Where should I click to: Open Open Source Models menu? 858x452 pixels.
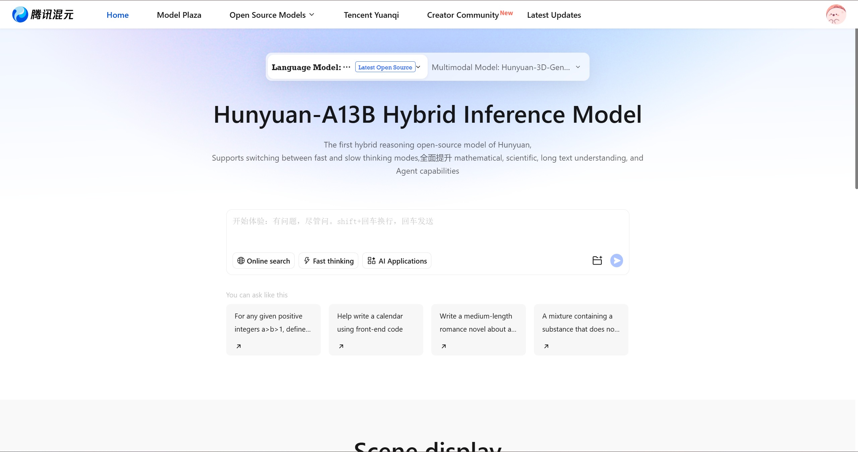pos(272,15)
